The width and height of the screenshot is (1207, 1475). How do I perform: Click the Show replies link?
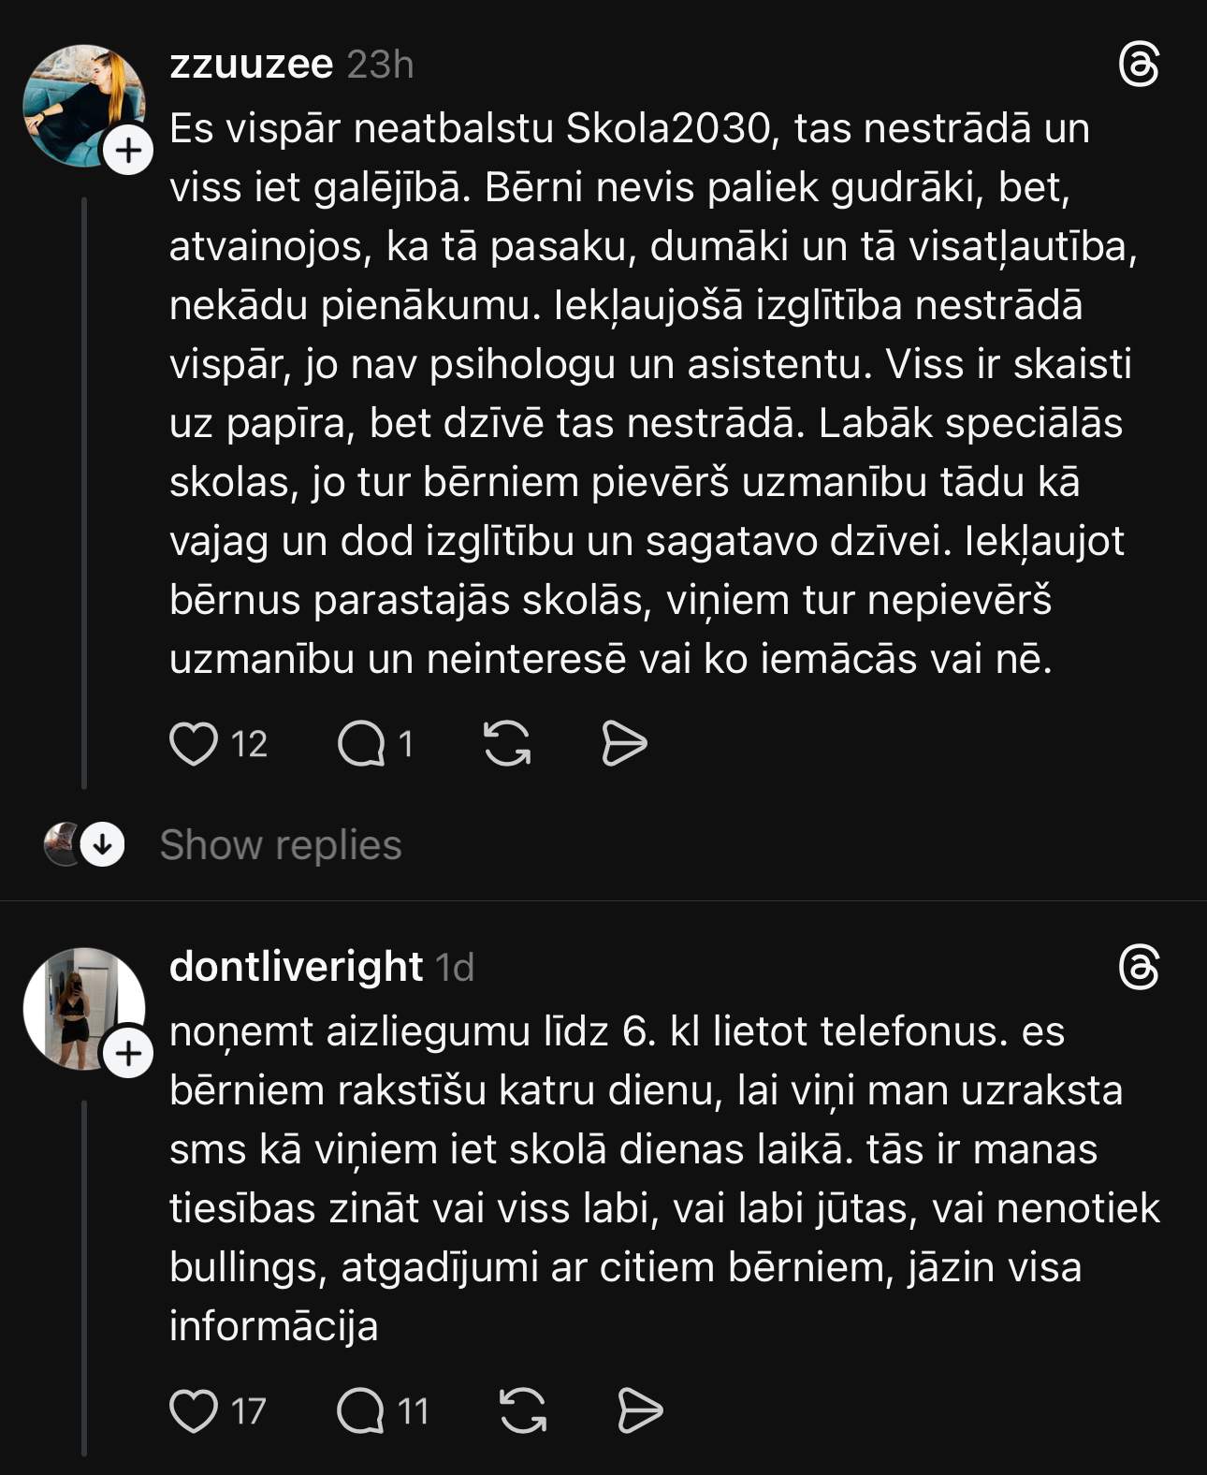(x=281, y=845)
